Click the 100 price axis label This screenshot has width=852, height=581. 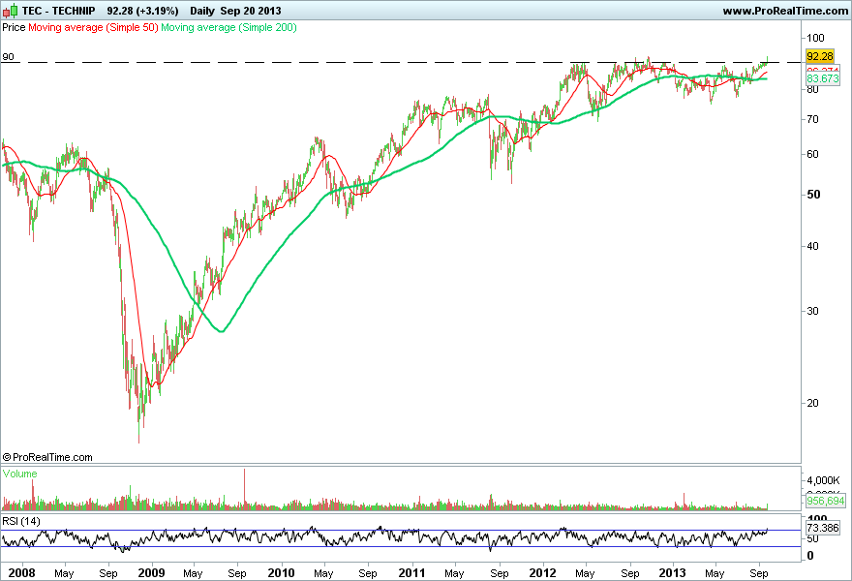click(x=815, y=38)
